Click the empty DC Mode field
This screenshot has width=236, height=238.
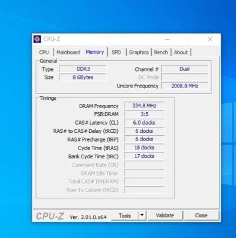pyautogui.click(x=185, y=77)
